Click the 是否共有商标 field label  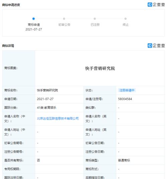click(x=14, y=160)
